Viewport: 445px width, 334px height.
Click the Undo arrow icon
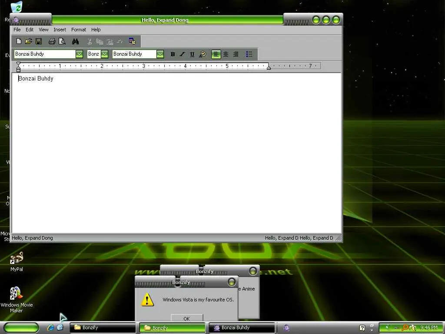pyautogui.click(x=120, y=41)
